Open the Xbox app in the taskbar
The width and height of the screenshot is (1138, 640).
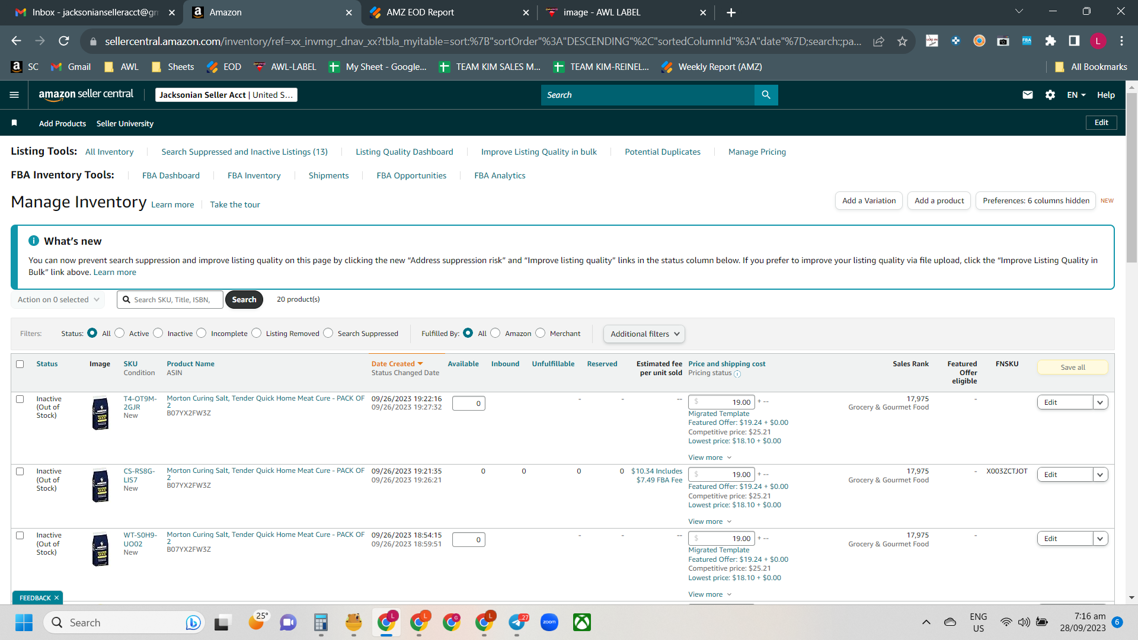pos(582,622)
